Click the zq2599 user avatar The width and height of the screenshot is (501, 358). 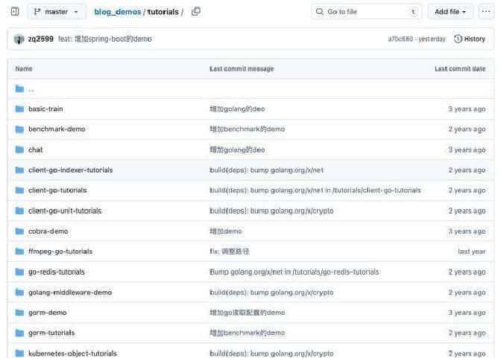click(19, 39)
